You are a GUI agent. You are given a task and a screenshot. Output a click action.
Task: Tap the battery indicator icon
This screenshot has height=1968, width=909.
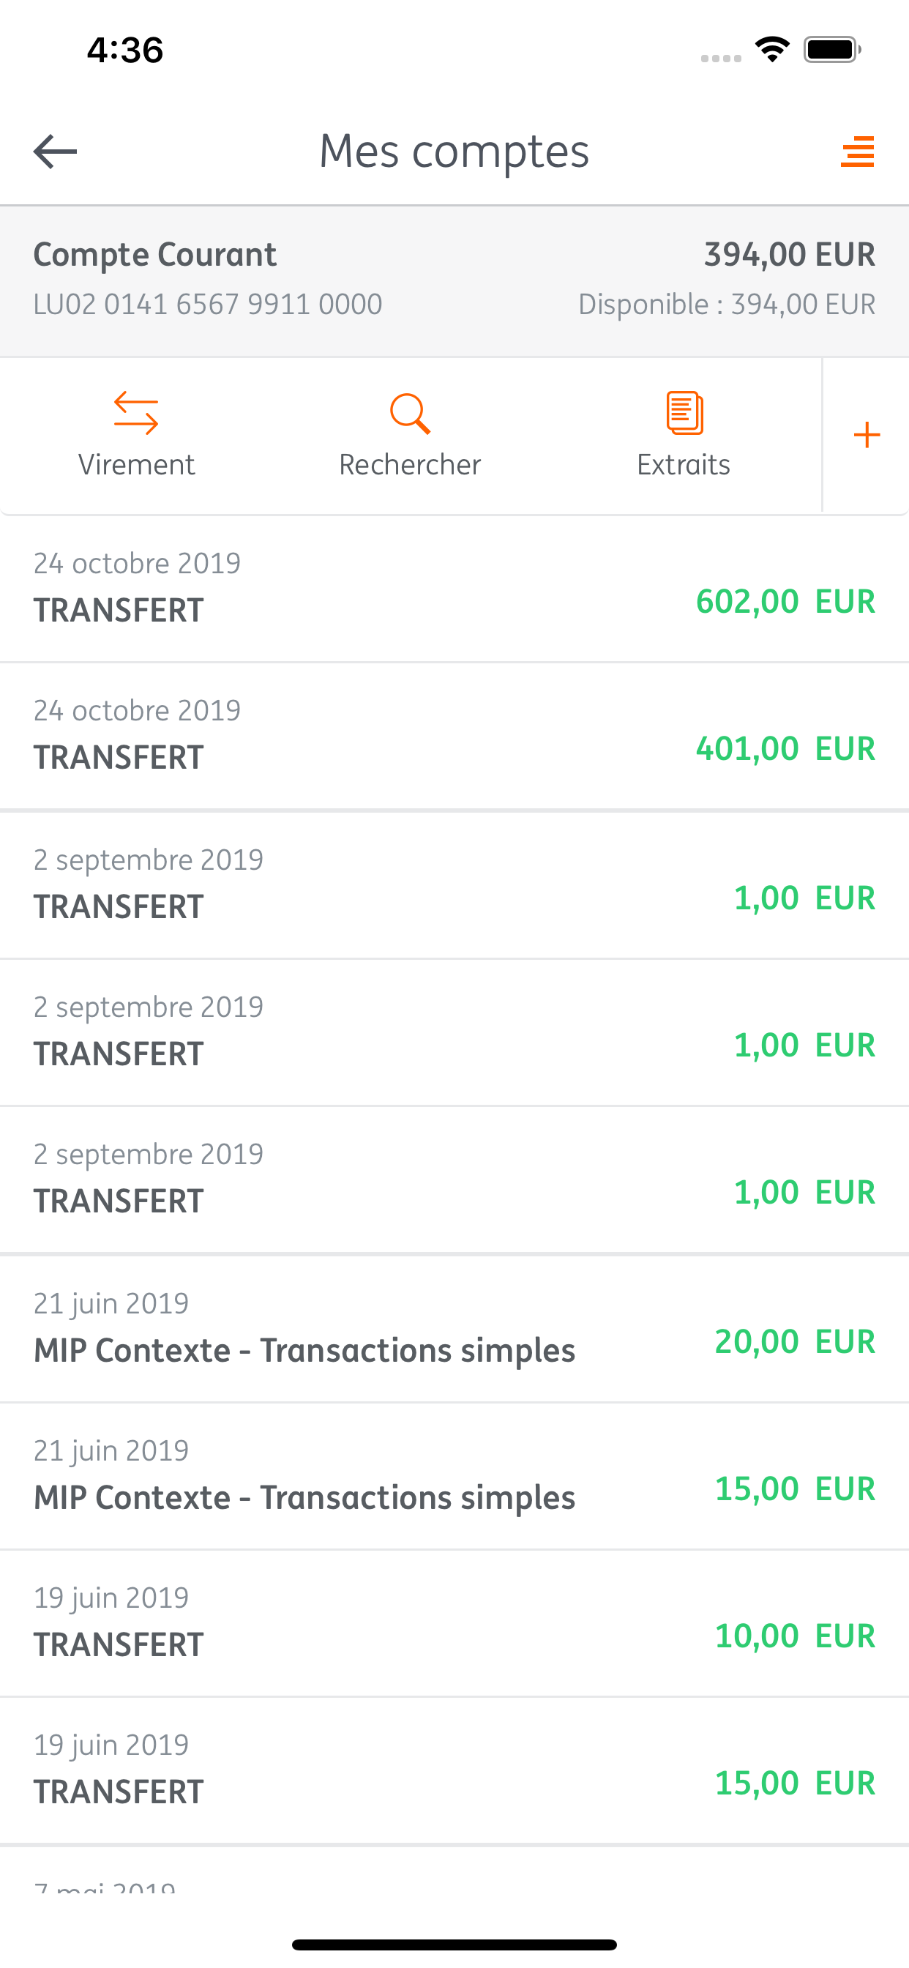[832, 50]
